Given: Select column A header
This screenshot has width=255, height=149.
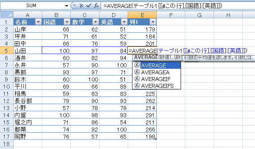Looking at the screenshot, I should point(27,15).
